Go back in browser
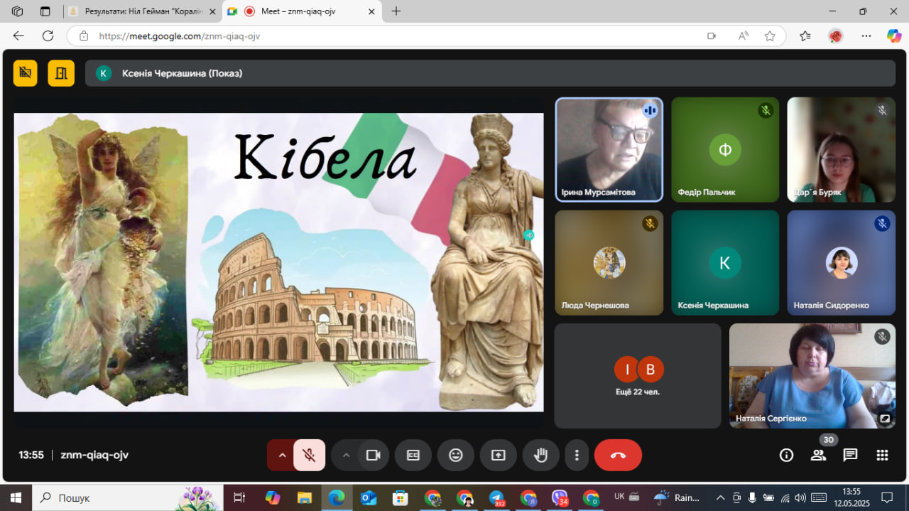909x511 pixels. pos(18,36)
